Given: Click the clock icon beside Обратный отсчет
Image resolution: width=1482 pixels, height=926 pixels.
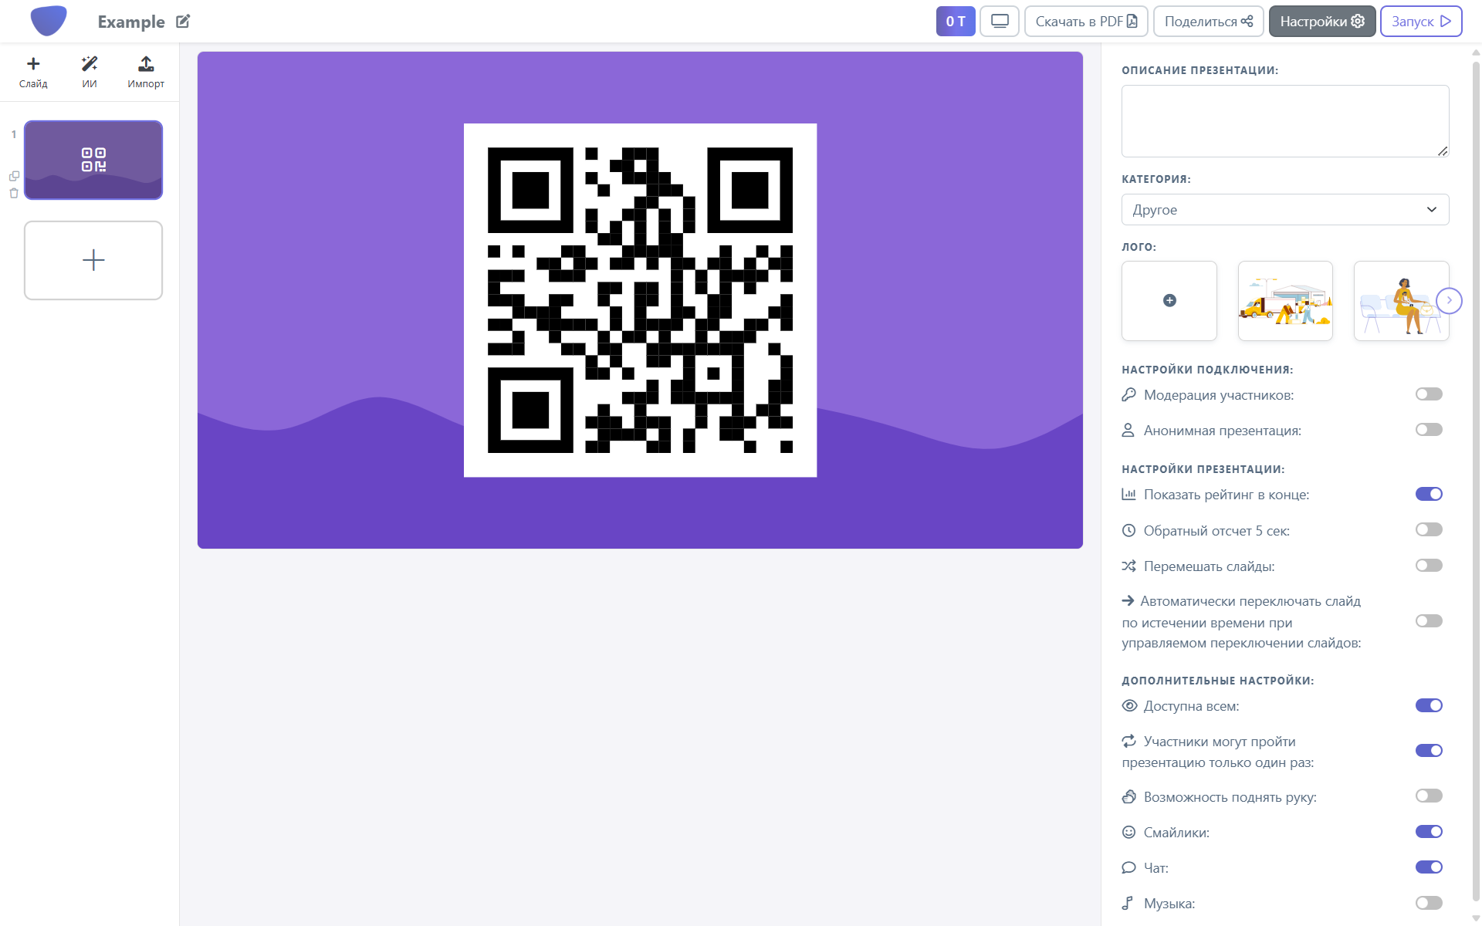Looking at the screenshot, I should point(1128,530).
